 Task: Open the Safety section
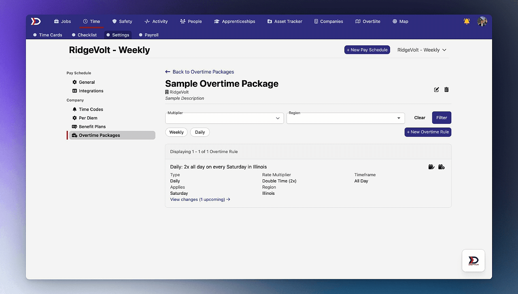122,21
